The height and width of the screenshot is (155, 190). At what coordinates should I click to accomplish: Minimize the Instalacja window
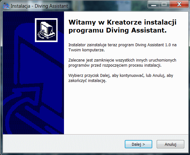tap(154, 4)
